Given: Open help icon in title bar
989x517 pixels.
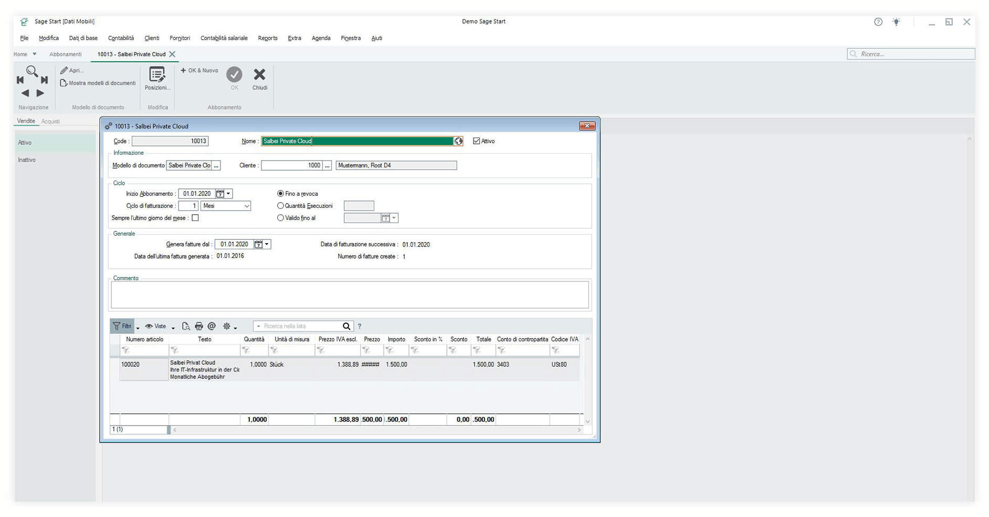Looking at the screenshot, I should [x=878, y=22].
